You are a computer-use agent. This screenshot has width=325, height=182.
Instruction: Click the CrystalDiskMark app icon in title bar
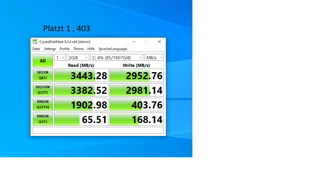pyautogui.click(x=35, y=42)
